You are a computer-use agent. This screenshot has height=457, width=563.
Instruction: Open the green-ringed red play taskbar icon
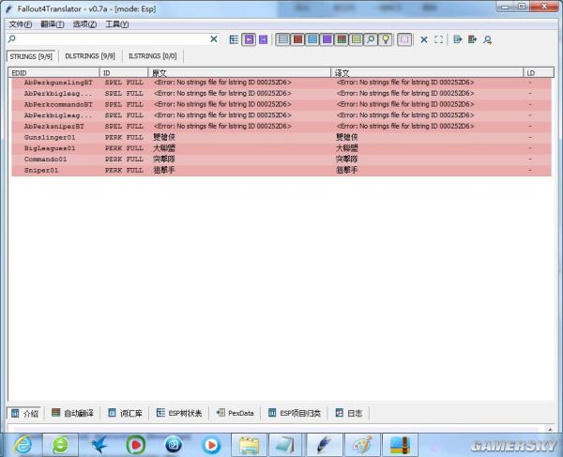(136, 445)
